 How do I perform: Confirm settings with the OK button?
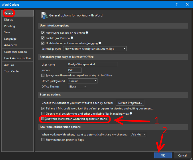[163, 155]
